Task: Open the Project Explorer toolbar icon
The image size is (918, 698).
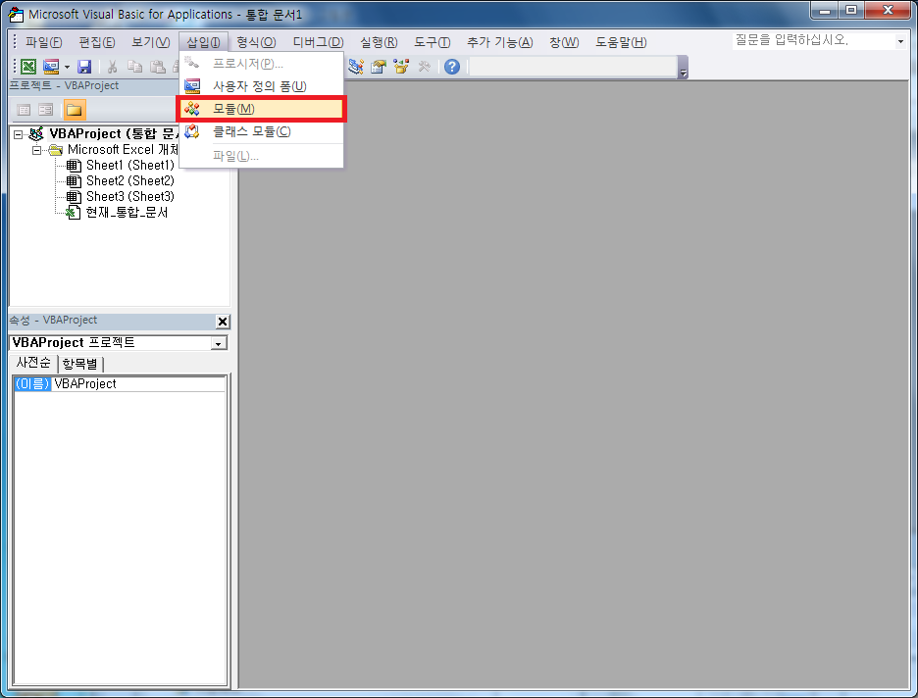Action: (356, 67)
